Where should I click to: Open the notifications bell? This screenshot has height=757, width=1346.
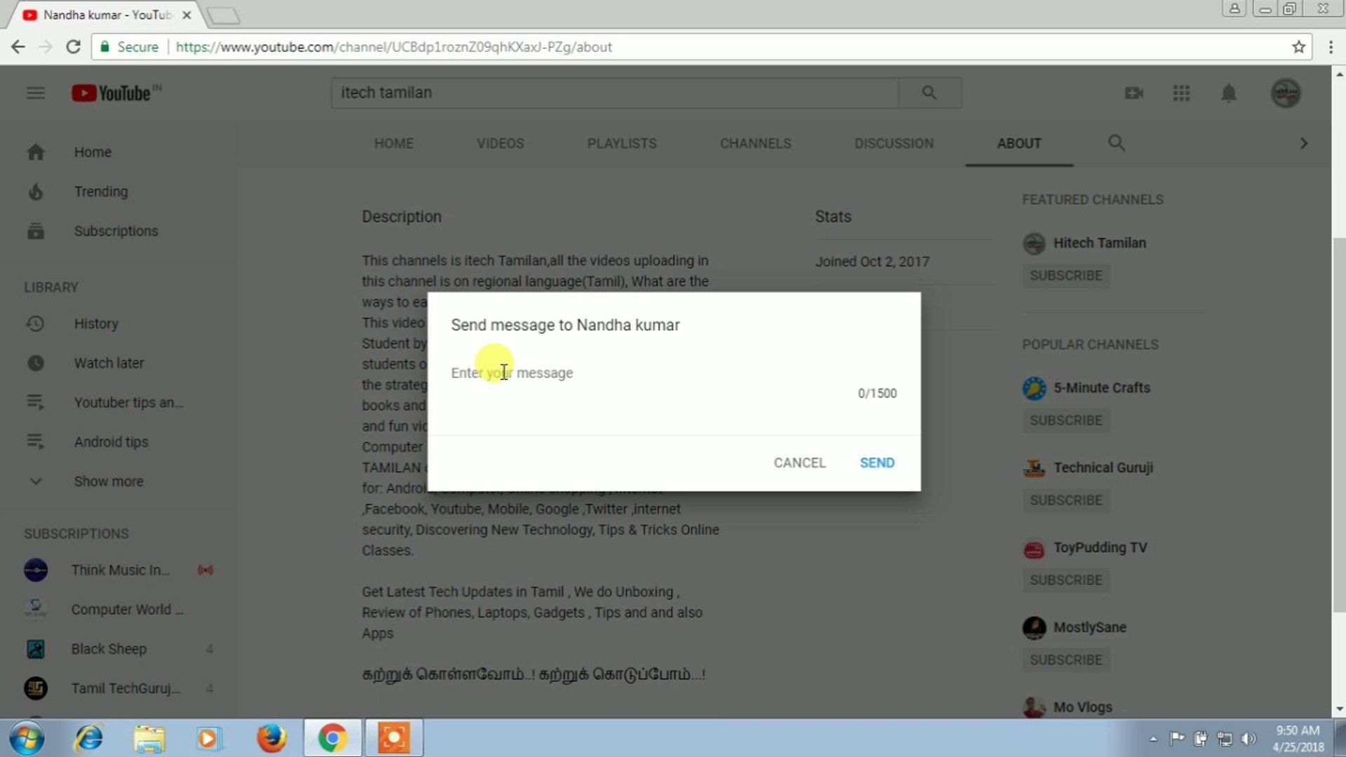pos(1228,93)
